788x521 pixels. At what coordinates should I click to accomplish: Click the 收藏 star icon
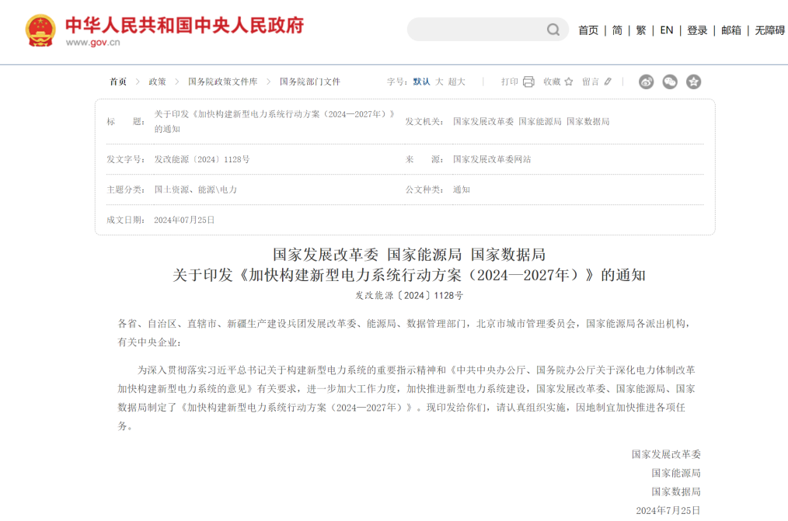click(x=569, y=82)
